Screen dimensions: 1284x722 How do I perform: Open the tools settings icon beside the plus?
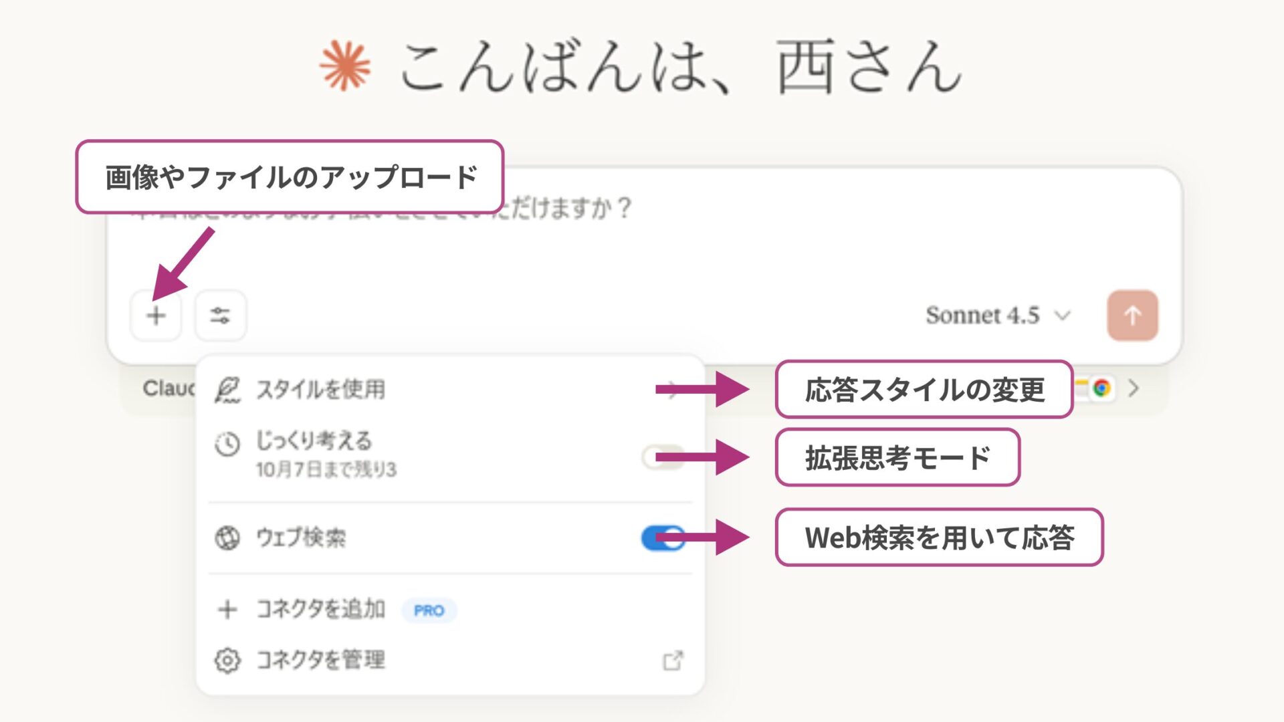click(x=221, y=316)
